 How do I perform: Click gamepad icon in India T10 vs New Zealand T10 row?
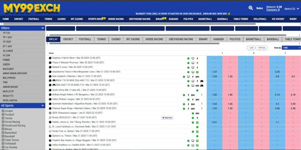pyautogui.click(x=202, y=81)
